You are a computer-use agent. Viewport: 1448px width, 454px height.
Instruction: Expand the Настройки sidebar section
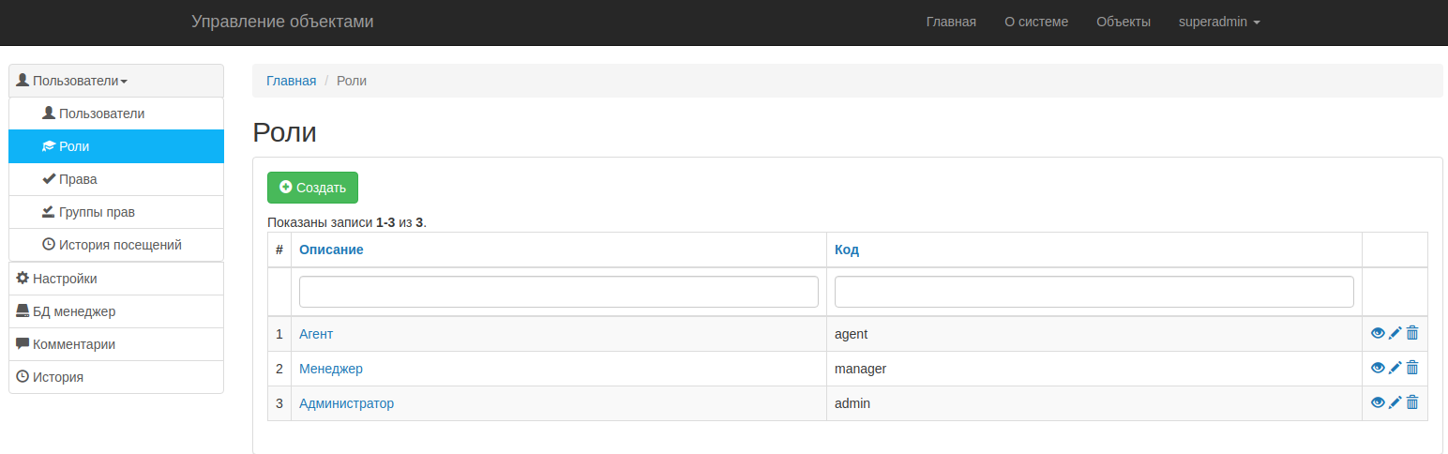[x=64, y=279]
